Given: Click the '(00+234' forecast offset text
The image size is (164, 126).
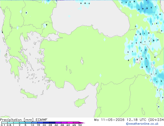Looking at the screenshot, I should click(x=156, y=120).
